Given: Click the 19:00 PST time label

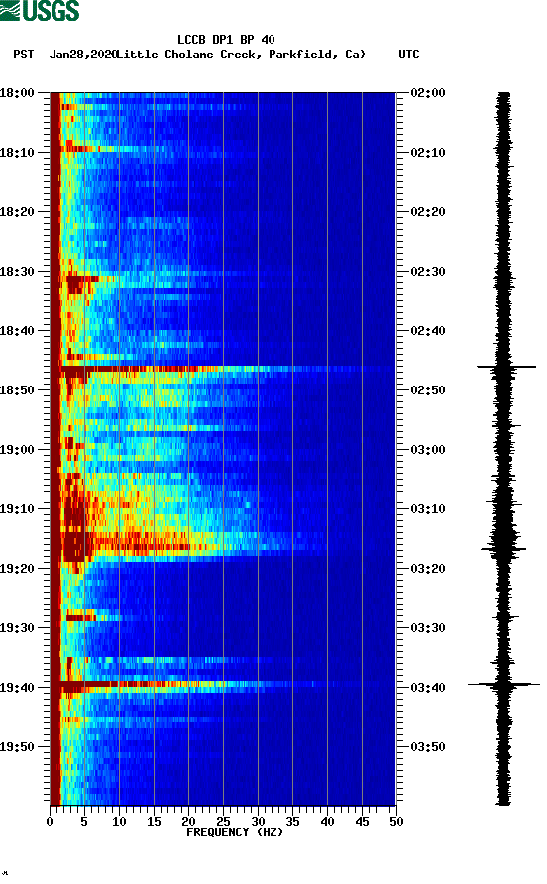Looking at the screenshot, I should click(x=17, y=450).
